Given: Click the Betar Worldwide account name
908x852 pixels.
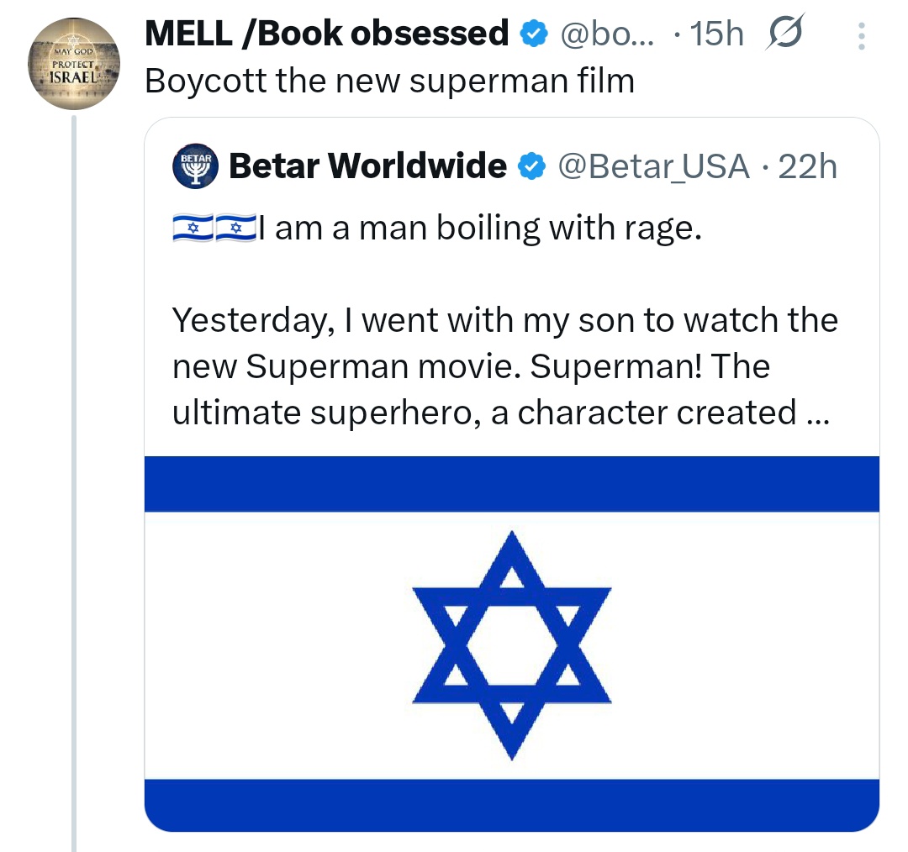Looking at the screenshot, I should [367, 166].
